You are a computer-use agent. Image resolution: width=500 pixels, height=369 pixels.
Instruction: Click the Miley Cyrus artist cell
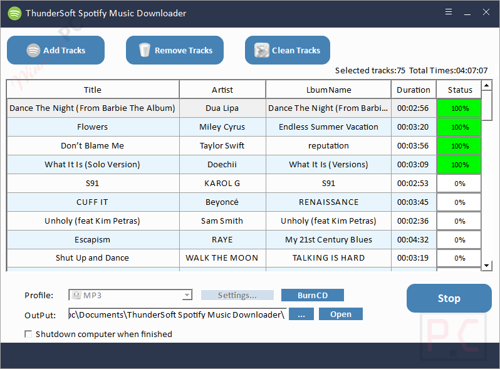222,127
